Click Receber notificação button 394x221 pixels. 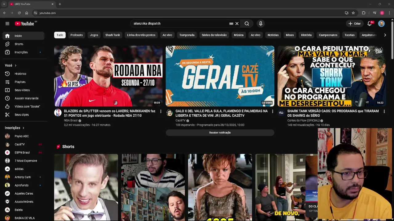click(220, 133)
